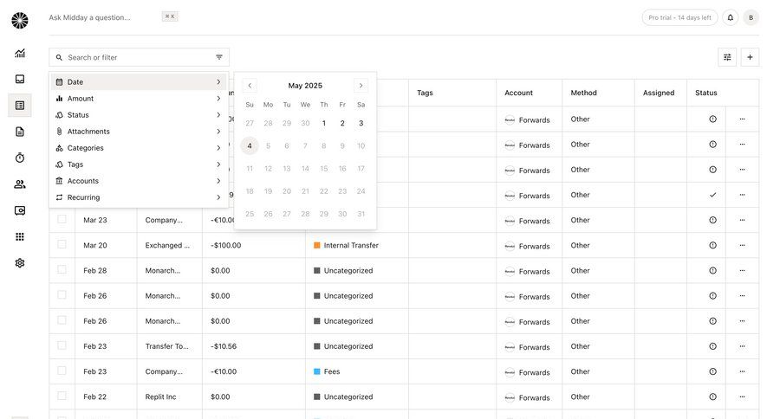Expand the Recurring filter submenu
Image resolution: width=780 pixels, height=419 pixels.
click(x=139, y=197)
